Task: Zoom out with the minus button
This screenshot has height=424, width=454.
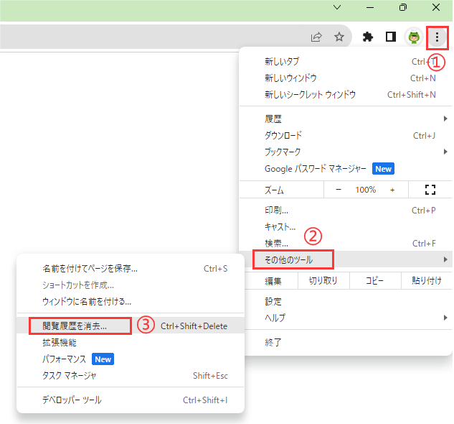Action: tap(339, 190)
